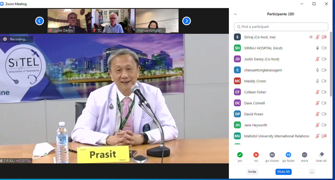Click the green 'yes' reaction icon

tap(240, 155)
